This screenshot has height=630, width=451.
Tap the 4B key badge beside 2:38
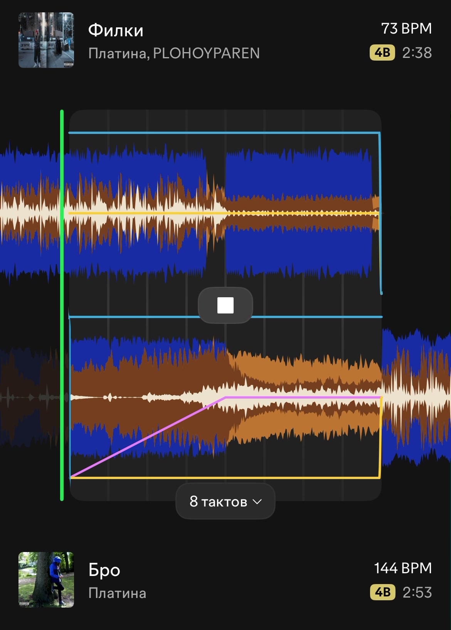(382, 52)
